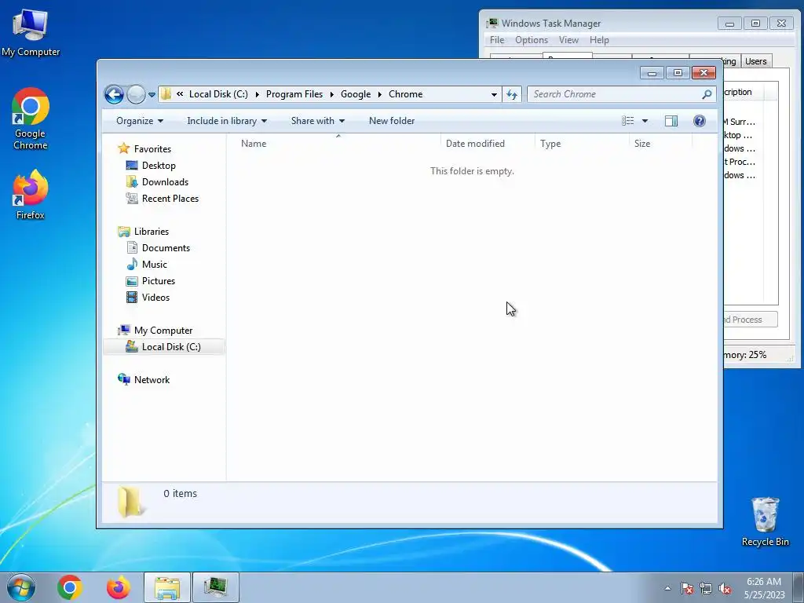Open the Task Manager Options menu
The image size is (804, 603).
pos(532,40)
